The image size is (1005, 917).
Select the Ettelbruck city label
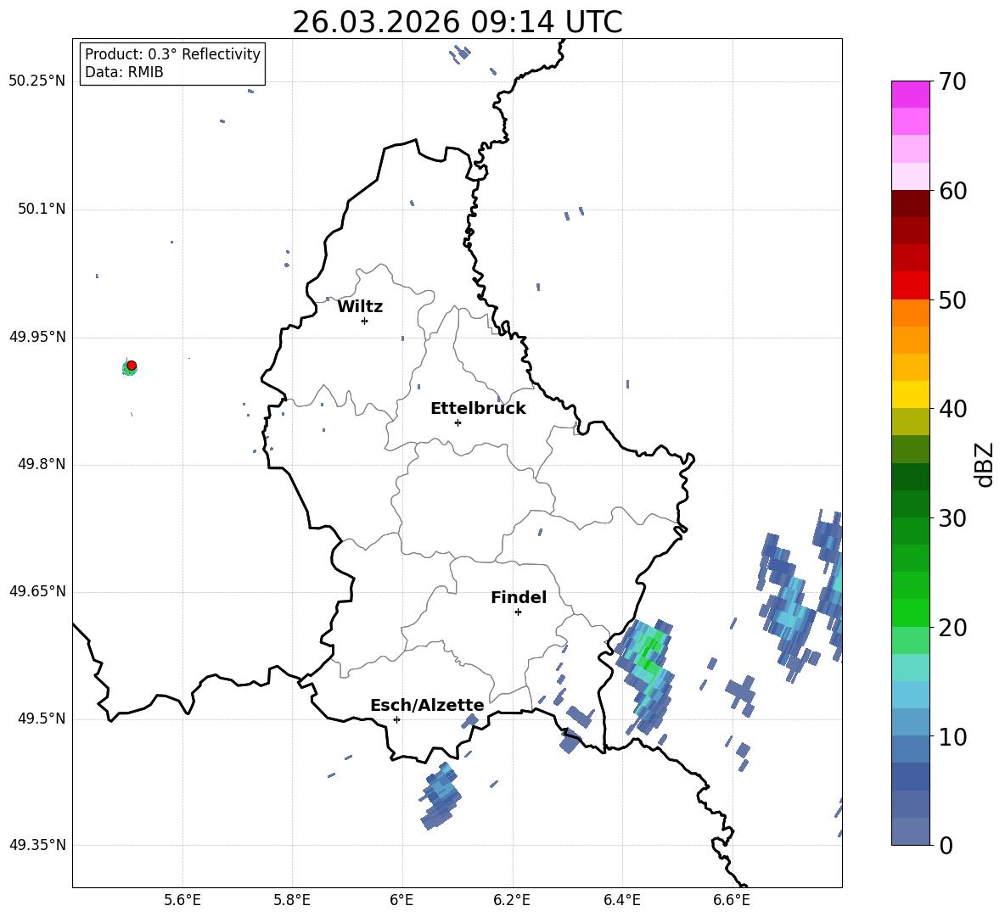478,409
